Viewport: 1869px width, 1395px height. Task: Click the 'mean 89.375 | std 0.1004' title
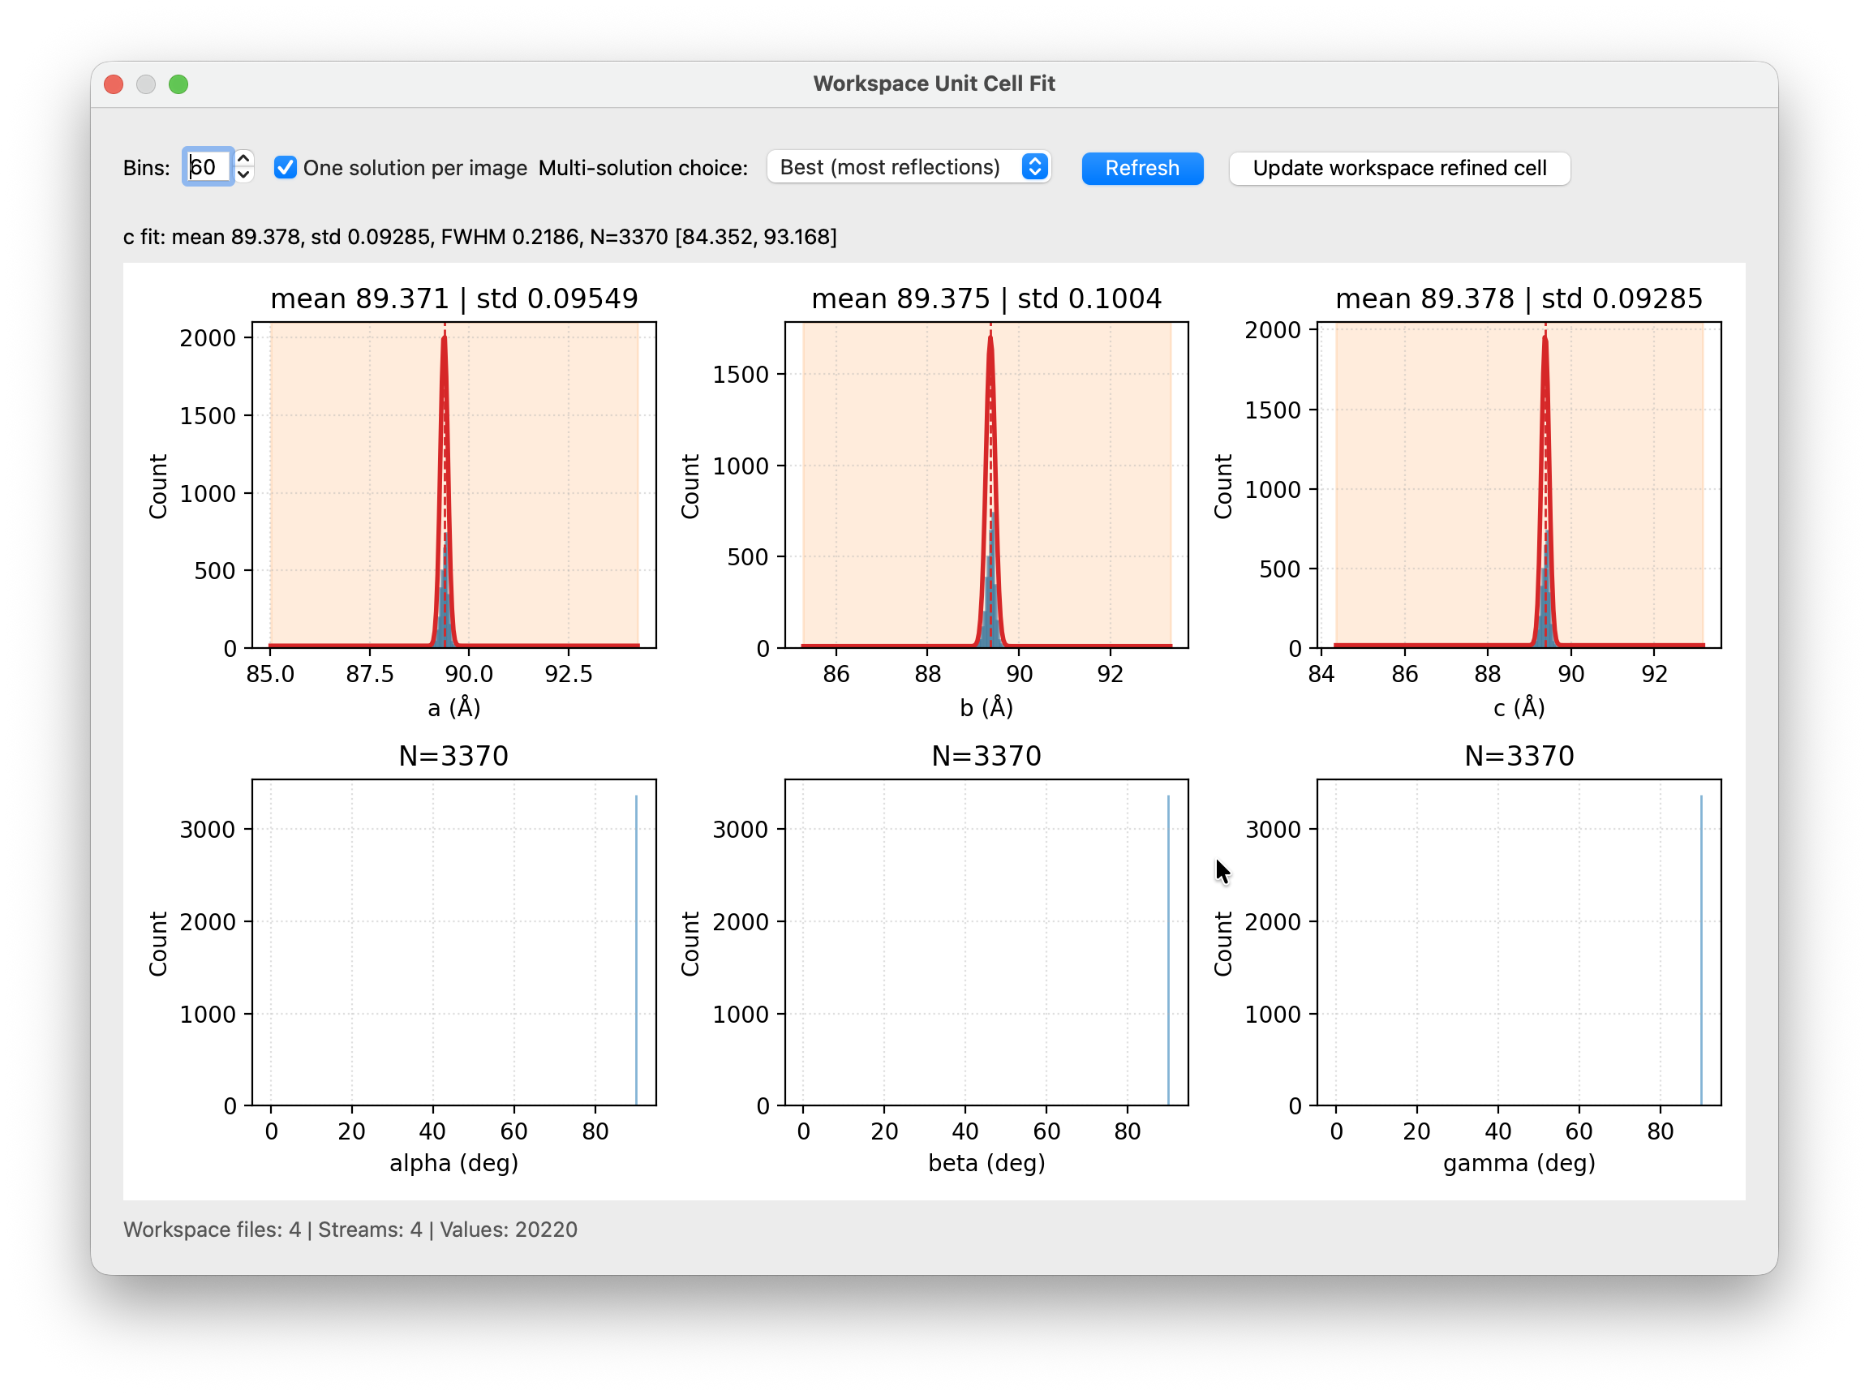pyautogui.click(x=986, y=299)
